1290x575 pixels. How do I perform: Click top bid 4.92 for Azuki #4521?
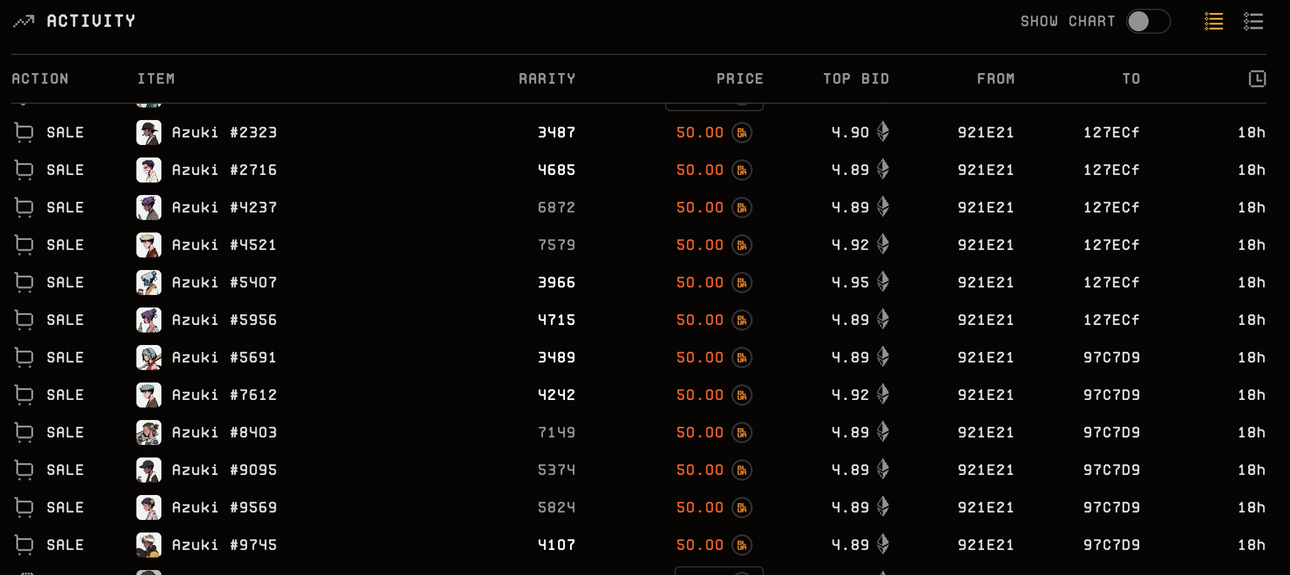point(850,245)
